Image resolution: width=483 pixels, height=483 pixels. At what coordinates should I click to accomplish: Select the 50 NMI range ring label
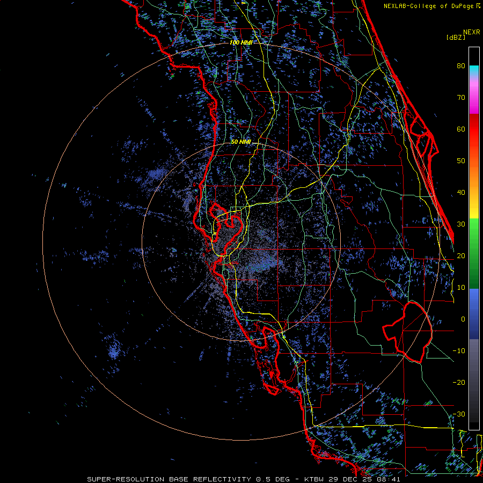[241, 142]
